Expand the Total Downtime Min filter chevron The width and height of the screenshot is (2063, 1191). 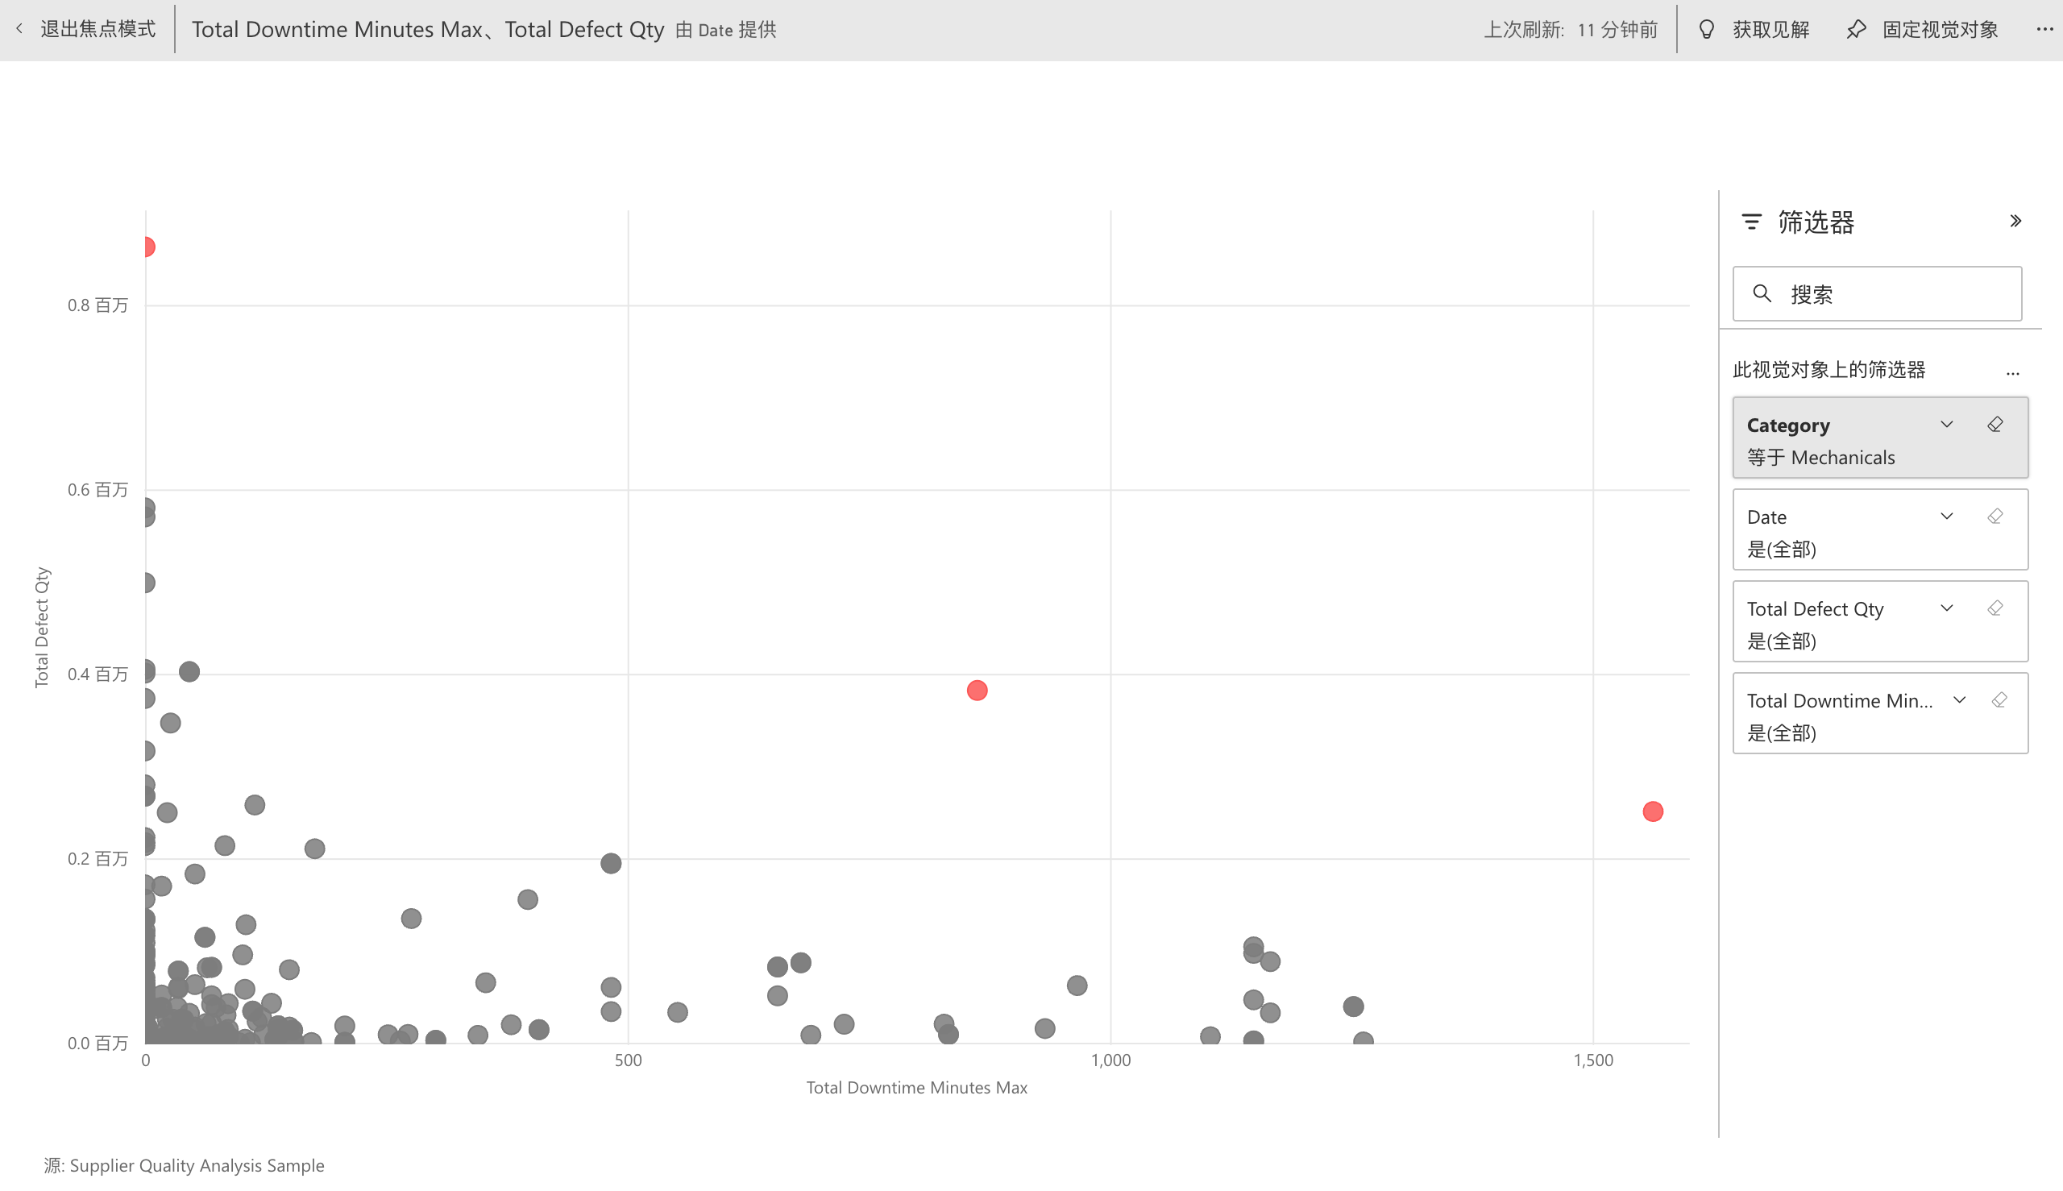click(x=1959, y=700)
